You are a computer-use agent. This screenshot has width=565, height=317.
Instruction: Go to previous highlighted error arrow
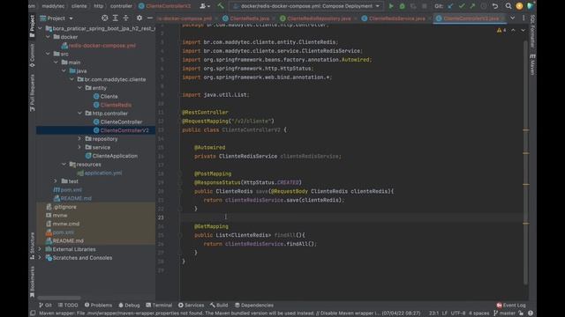[x=513, y=30]
